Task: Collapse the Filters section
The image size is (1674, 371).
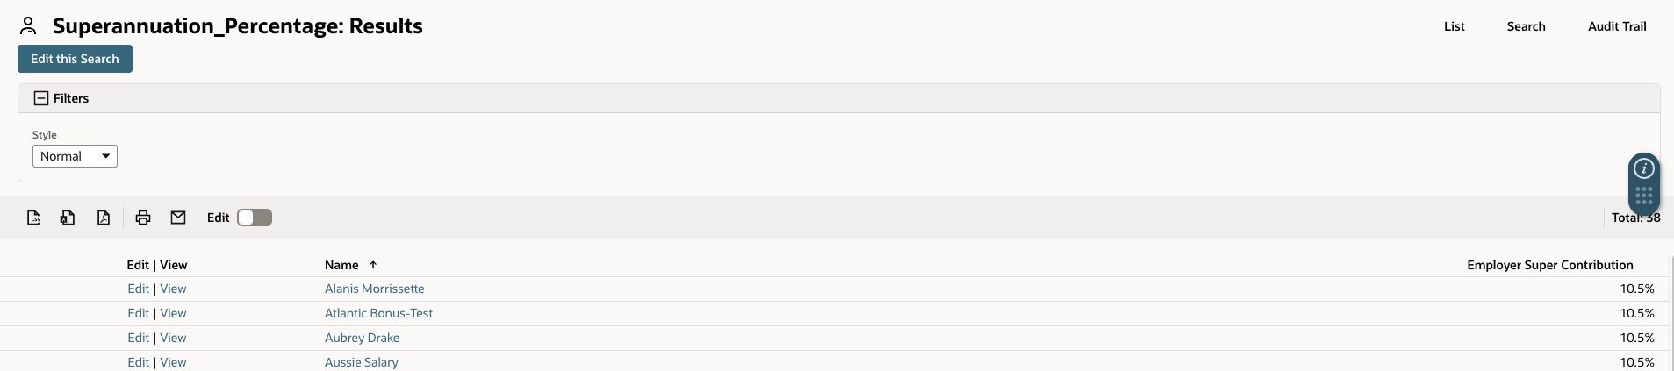Action: 41,98
